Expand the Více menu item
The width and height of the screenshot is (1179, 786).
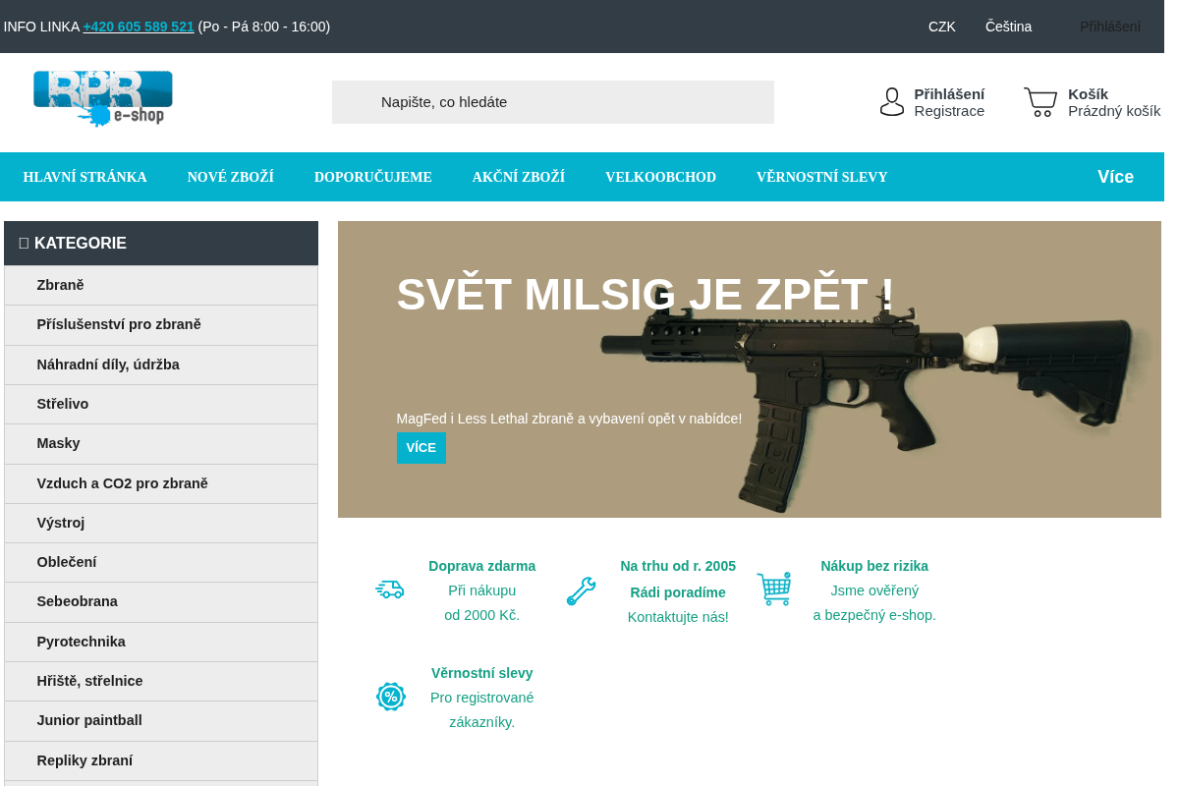[x=1115, y=177]
